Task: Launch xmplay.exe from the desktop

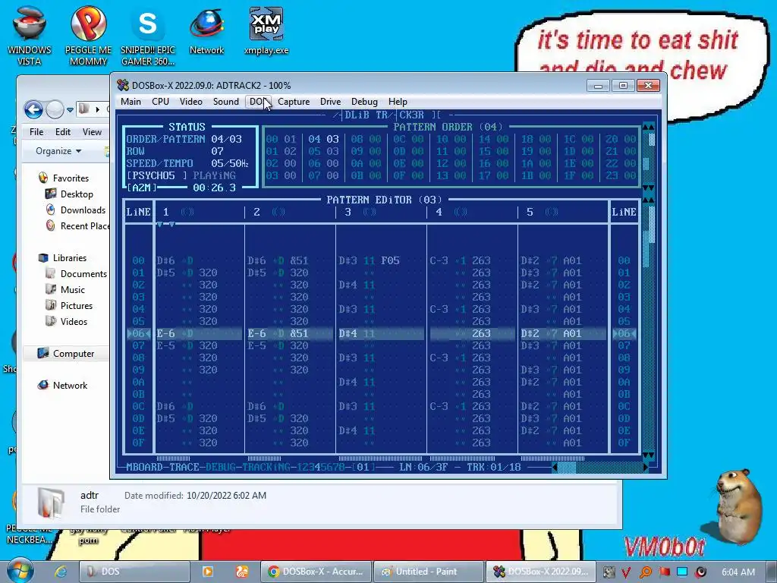Action: [266, 30]
